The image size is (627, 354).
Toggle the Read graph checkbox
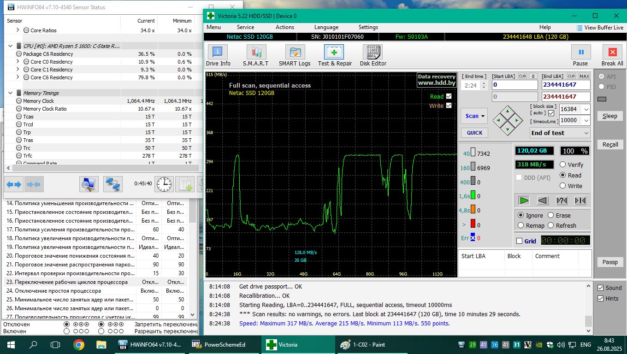pyautogui.click(x=449, y=96)
